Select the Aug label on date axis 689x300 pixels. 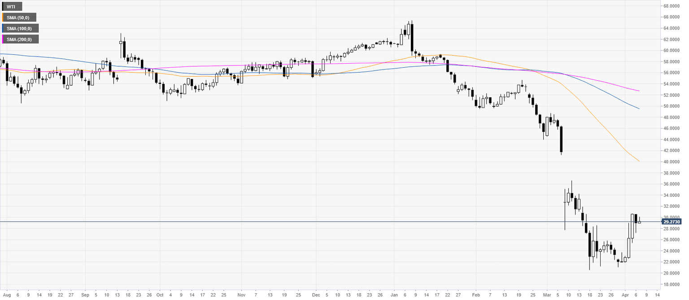point(6,295)
